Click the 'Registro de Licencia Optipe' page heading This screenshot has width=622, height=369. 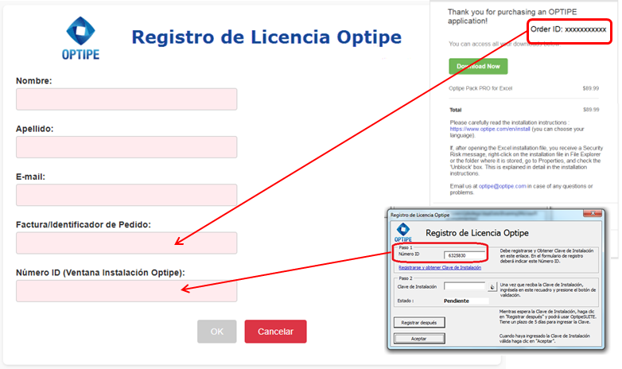pyautogui.click(x=266, y=37)
